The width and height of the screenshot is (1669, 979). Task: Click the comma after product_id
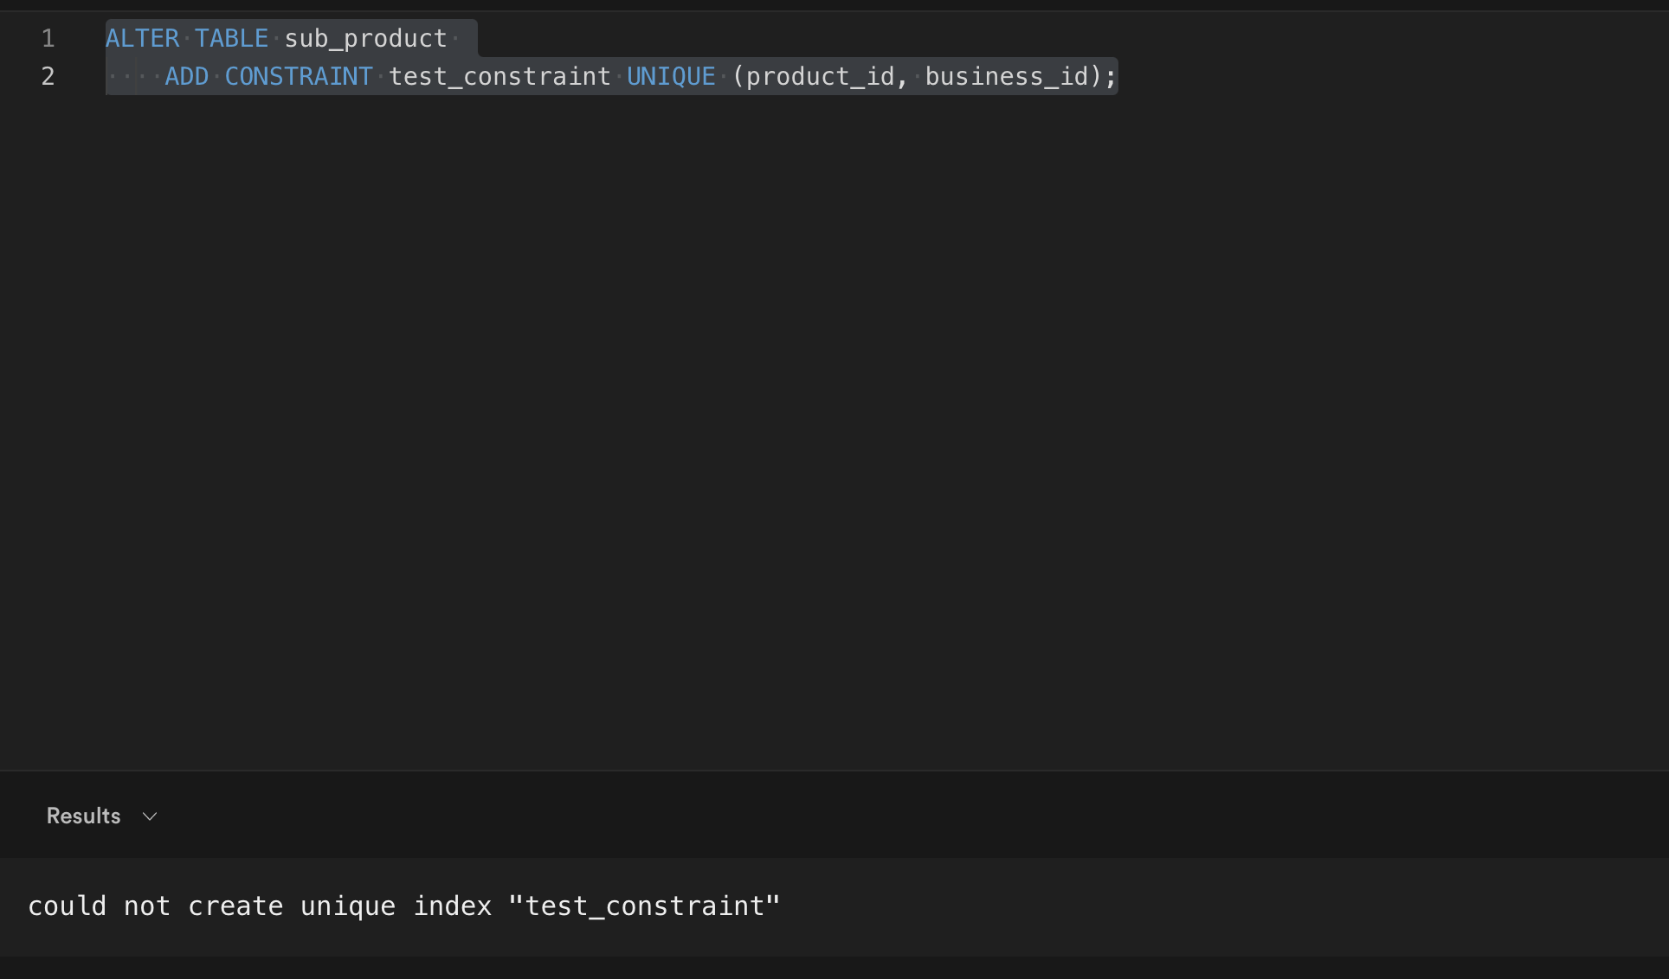pyautogui.click(x=903, y=76)
